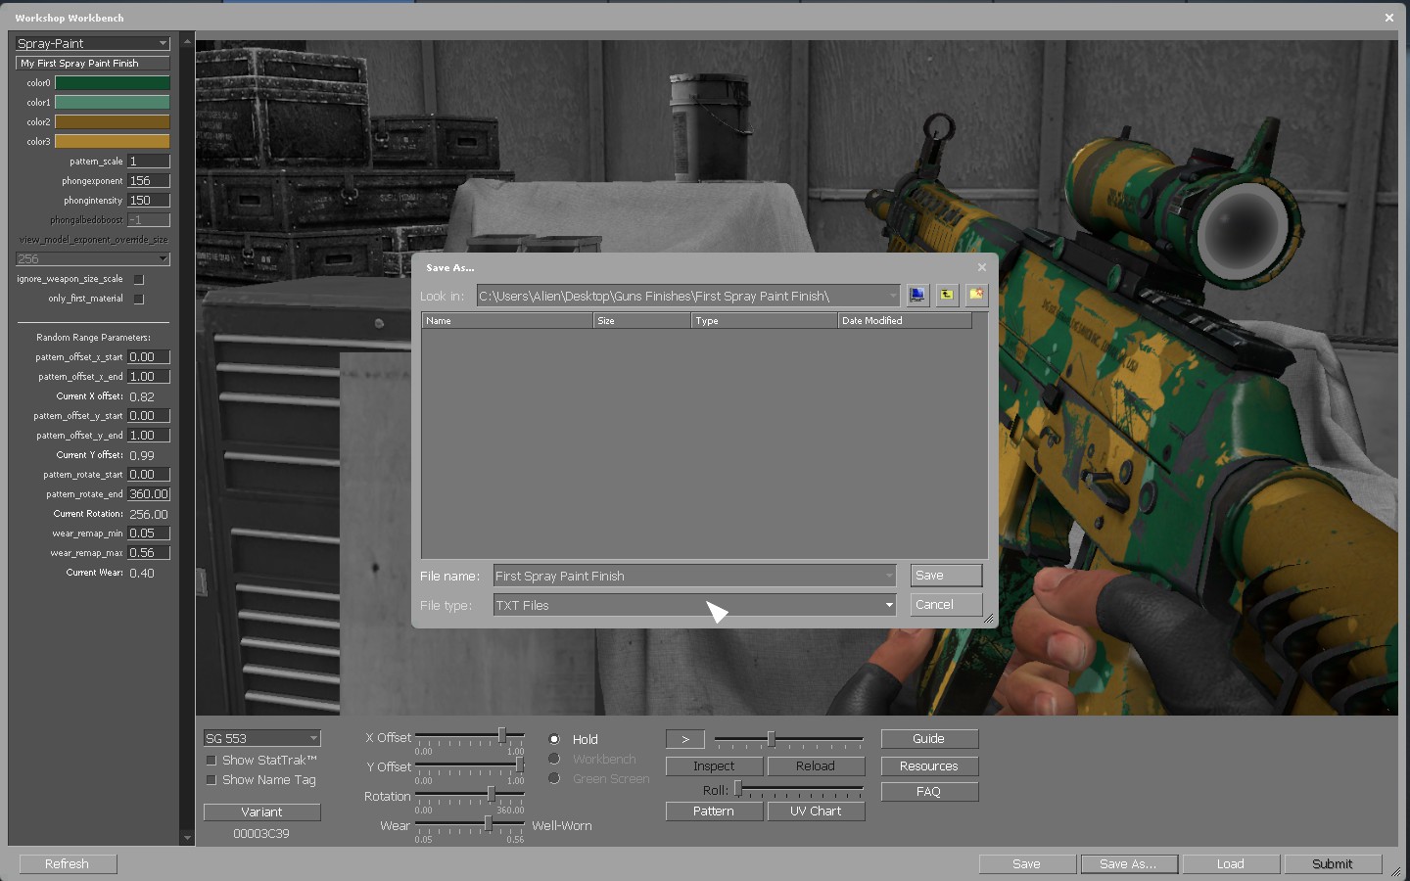Click the Well-Worn wear label
The height and width of the screenshot is (881, 1410).
562,826
